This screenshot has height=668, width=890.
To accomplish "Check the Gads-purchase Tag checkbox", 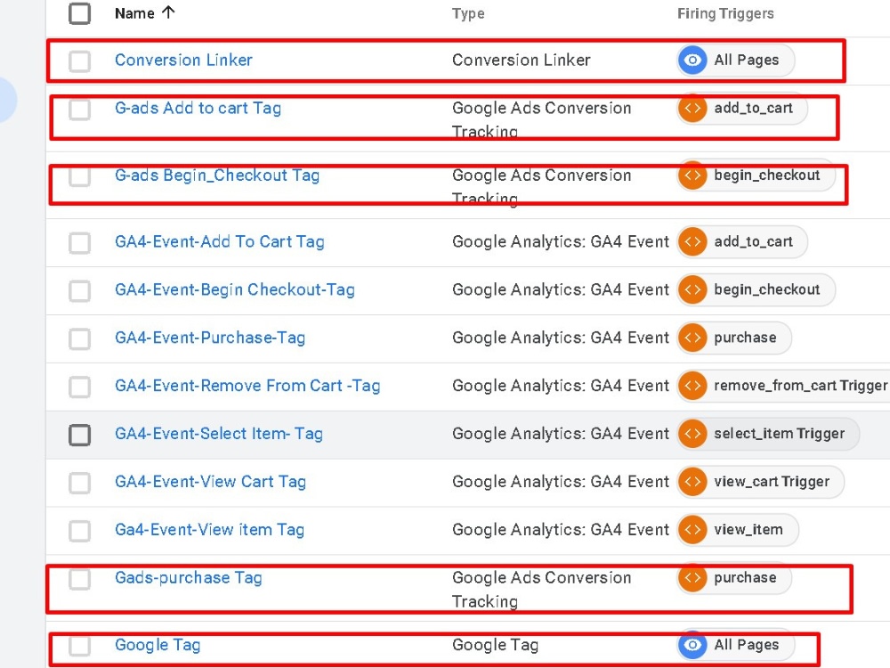I will pyautogui.click(x=79, y=579).
